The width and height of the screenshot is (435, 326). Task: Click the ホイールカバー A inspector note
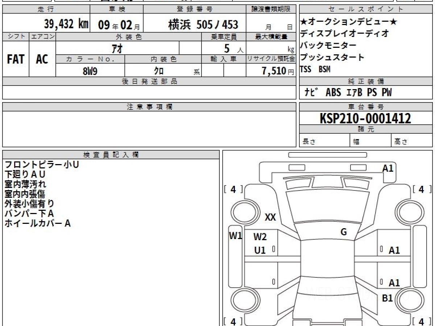pos(37,223)
